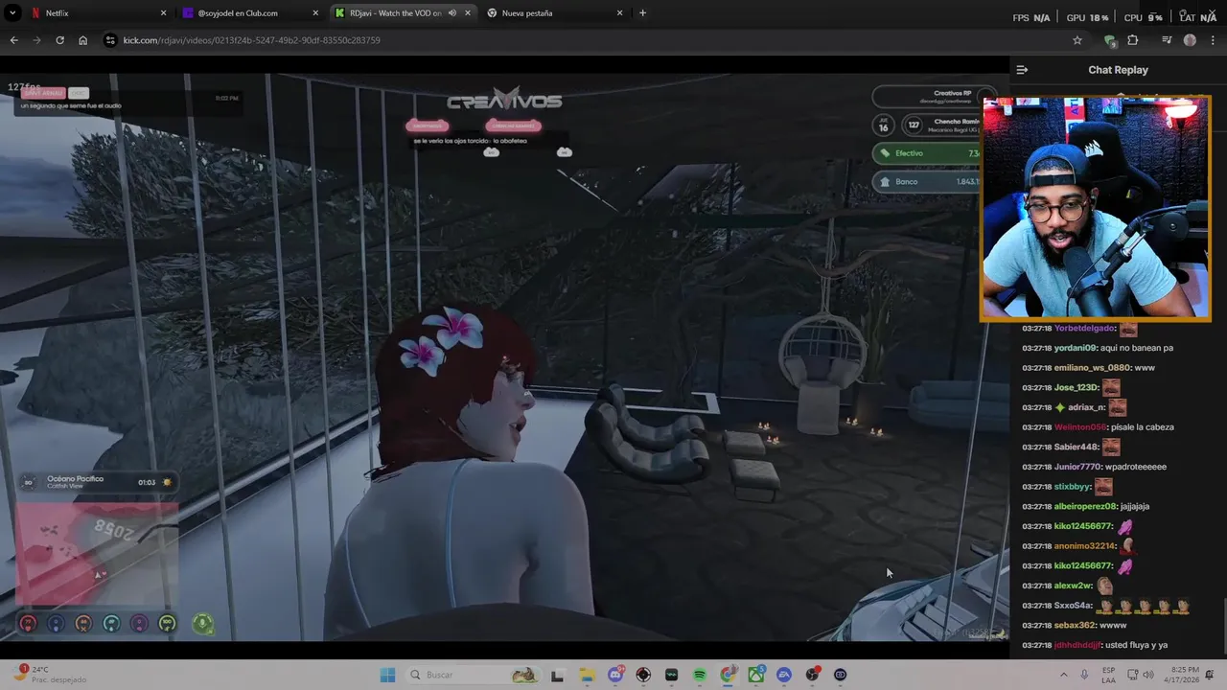This screenshot has width=1227, height=690.
Task: Open Spotify from the taskbar
Action: click(700, 675)
